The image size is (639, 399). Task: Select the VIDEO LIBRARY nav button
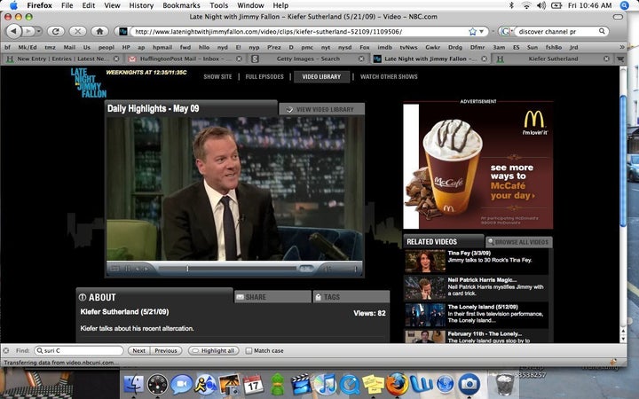pyautogui.click(x=321, y=76)
